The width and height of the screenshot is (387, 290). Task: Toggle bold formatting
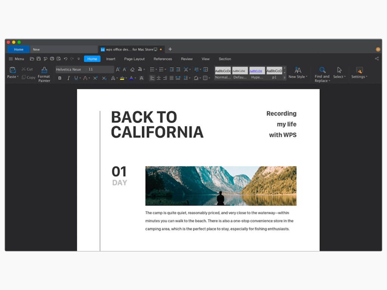tap(60, 78)
